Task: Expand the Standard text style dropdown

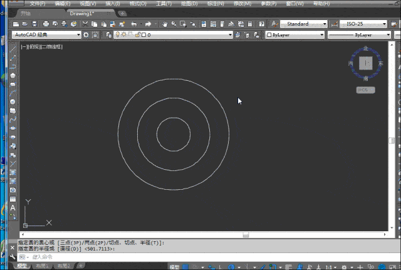Action: (304, 24)
